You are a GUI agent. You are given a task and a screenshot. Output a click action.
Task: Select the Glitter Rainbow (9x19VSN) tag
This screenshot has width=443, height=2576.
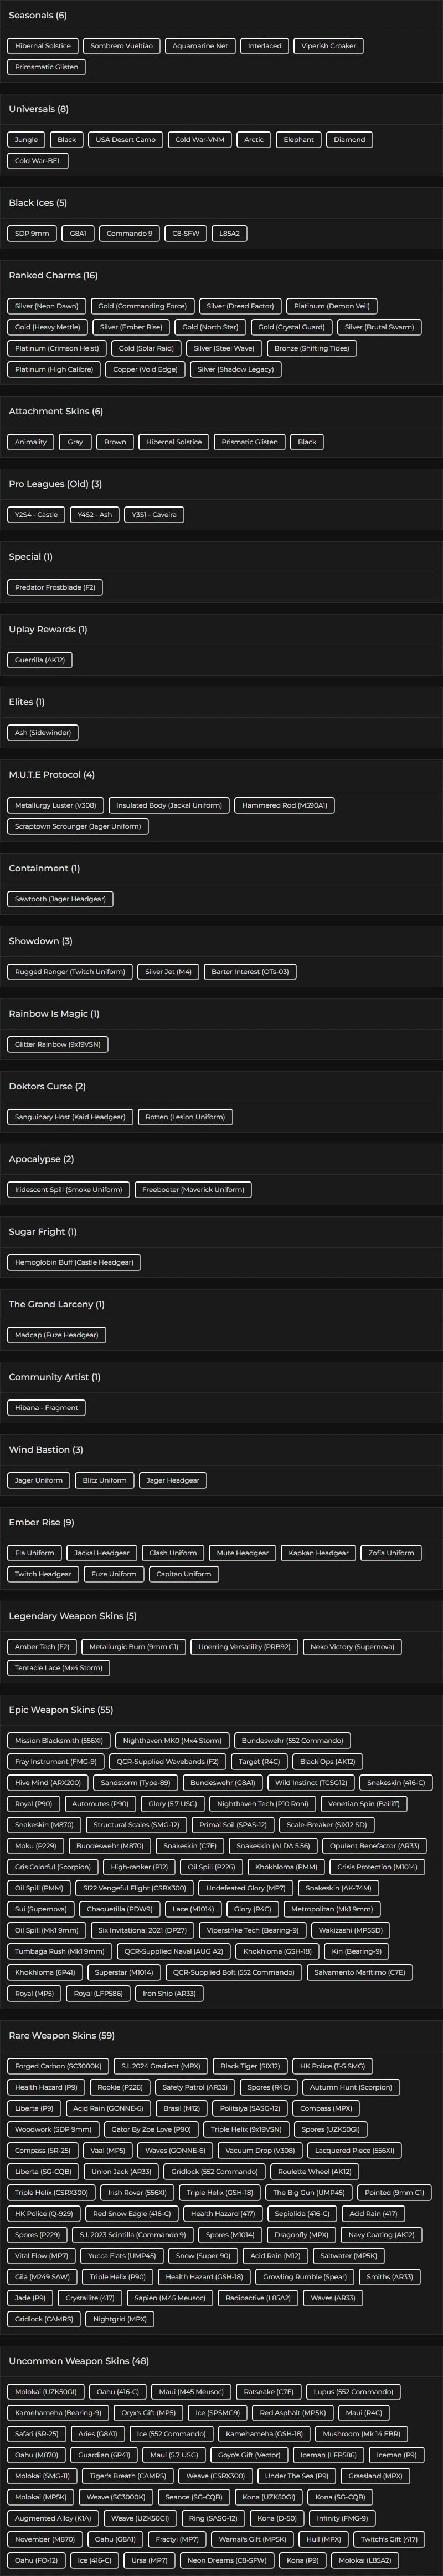[x=58, y=1044]
